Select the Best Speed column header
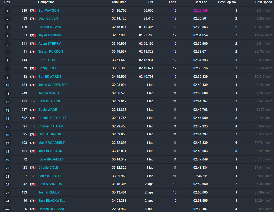 pos(263,2)
